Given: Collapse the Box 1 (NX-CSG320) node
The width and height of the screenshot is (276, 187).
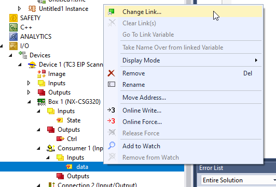Looking at the screenshot, I should click(29, 102).
